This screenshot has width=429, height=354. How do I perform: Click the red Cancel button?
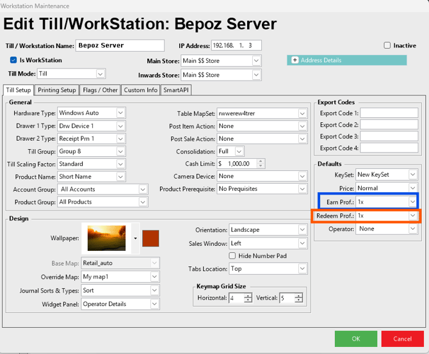tap(402, 339)
